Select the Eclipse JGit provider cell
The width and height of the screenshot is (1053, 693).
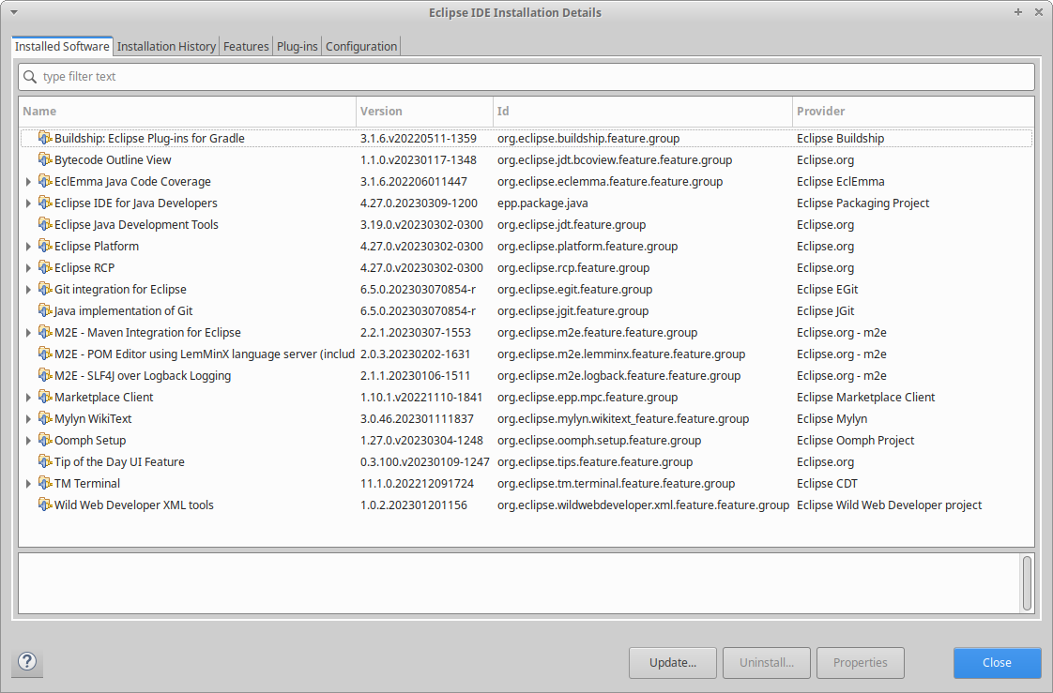click(x=825, y=310)
